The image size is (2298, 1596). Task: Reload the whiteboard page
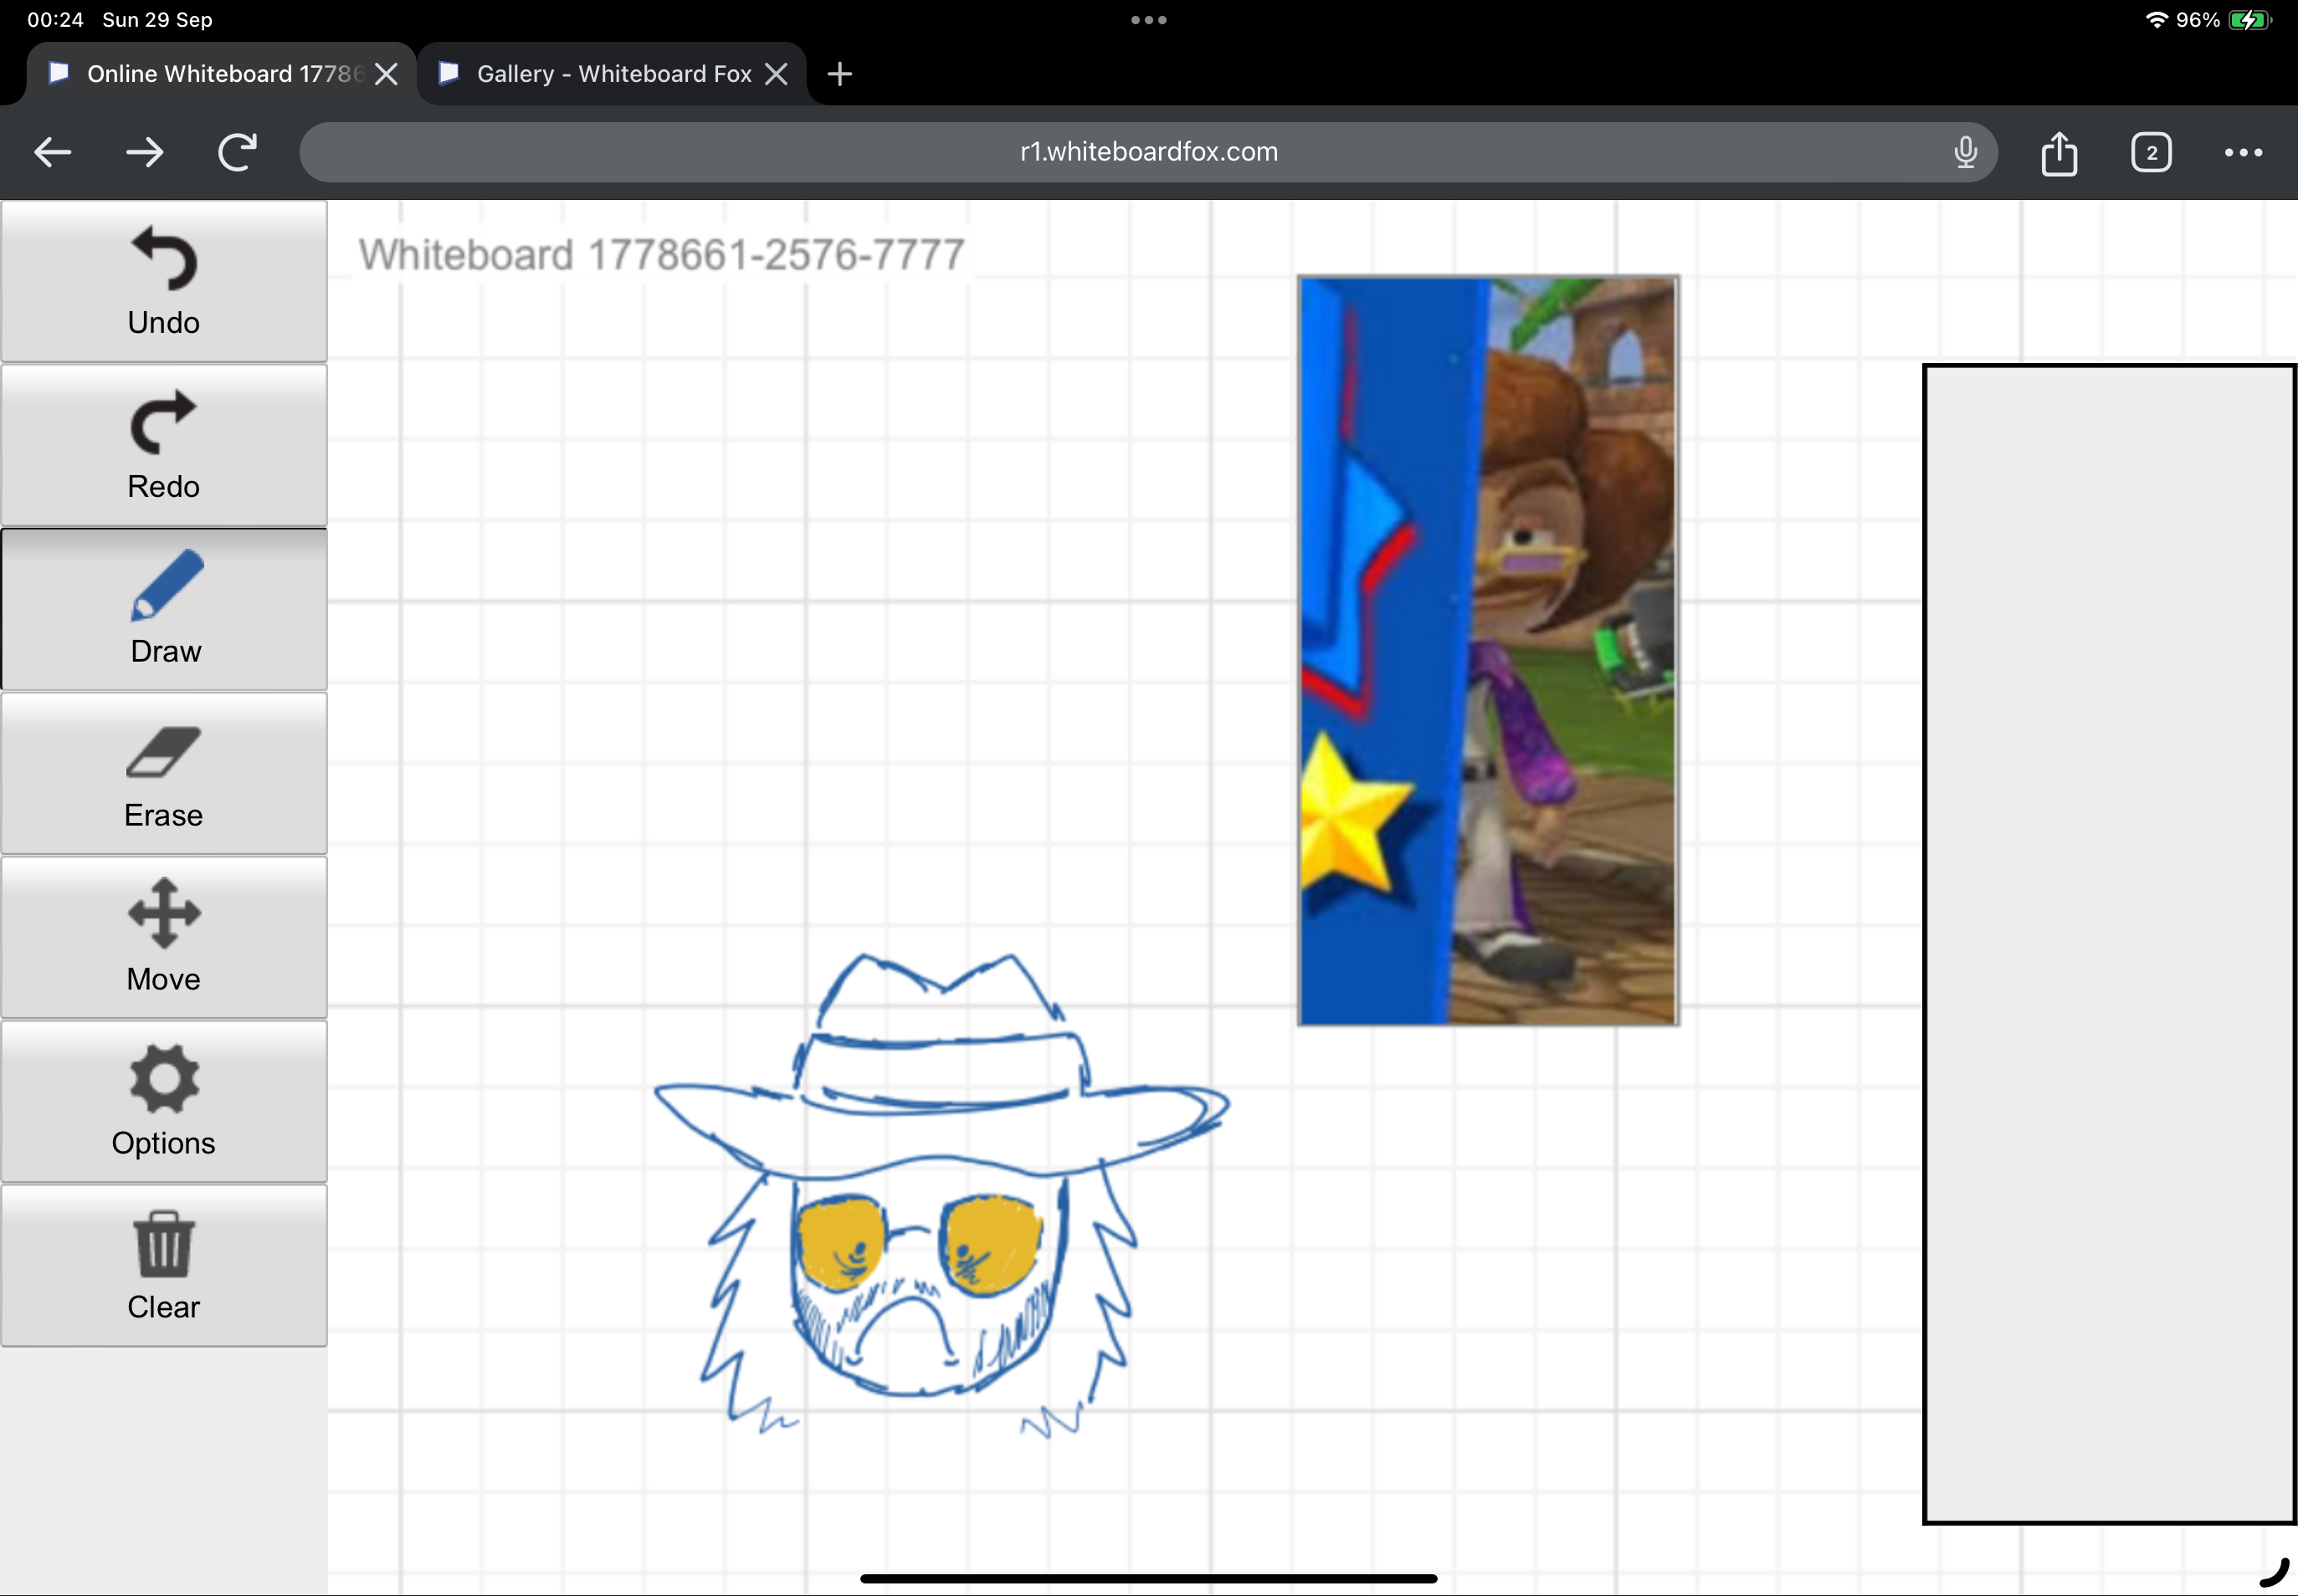pyautogui.click(x=237, y=153)
